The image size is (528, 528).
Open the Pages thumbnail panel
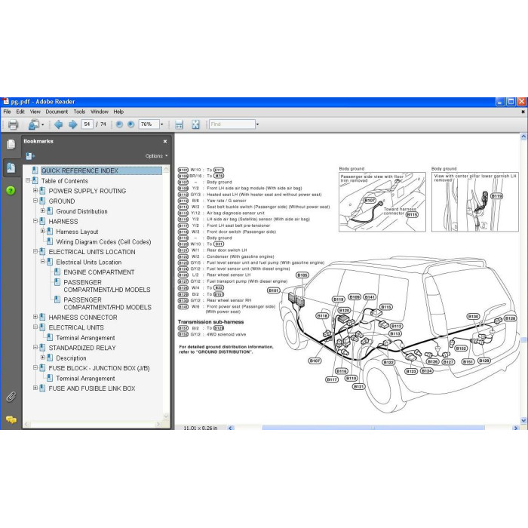(x=11, y=145)
